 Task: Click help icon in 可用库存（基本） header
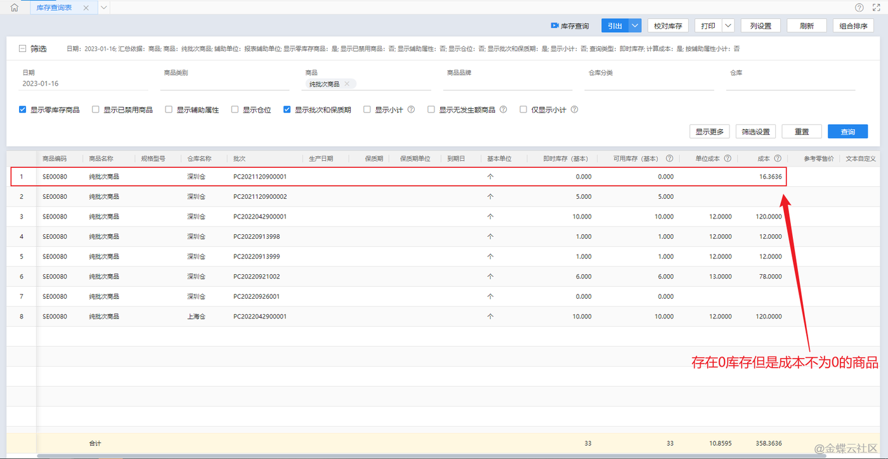pos(669,158)
